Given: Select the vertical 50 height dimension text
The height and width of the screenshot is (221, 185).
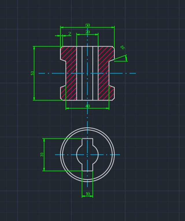Looking at the screenshot, I should coord(32,73).
